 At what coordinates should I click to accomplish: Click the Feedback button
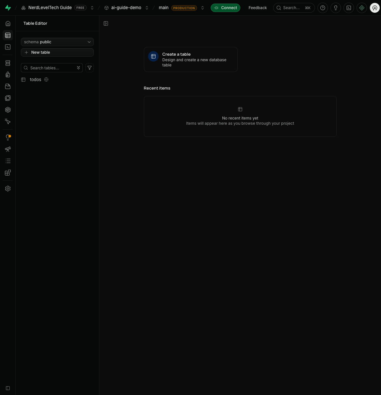(x=258, y=8)
